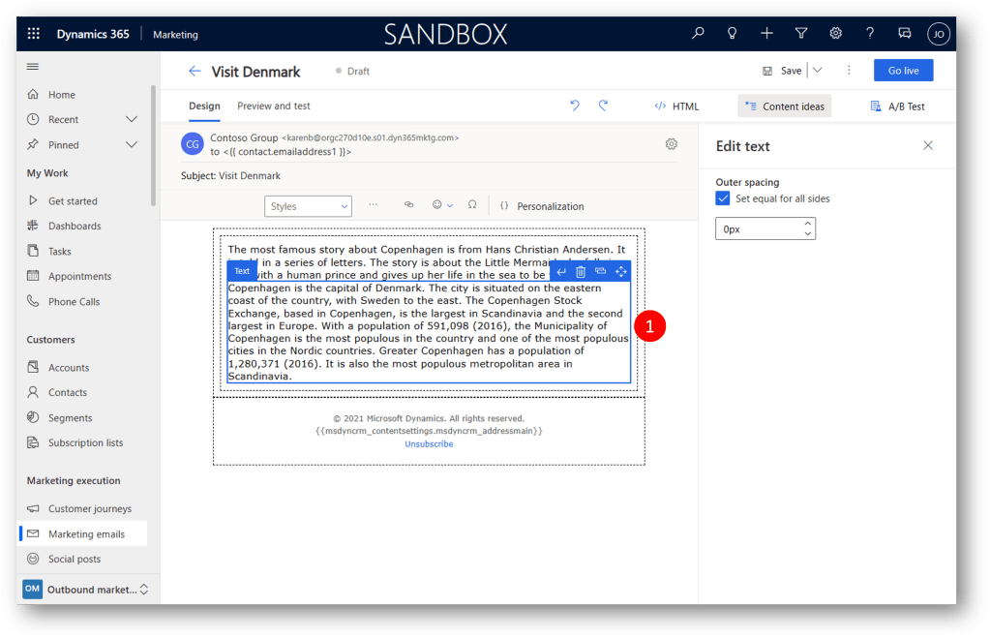
Task: Open Segments in the left navigation
Action: [x=70, y=418]
